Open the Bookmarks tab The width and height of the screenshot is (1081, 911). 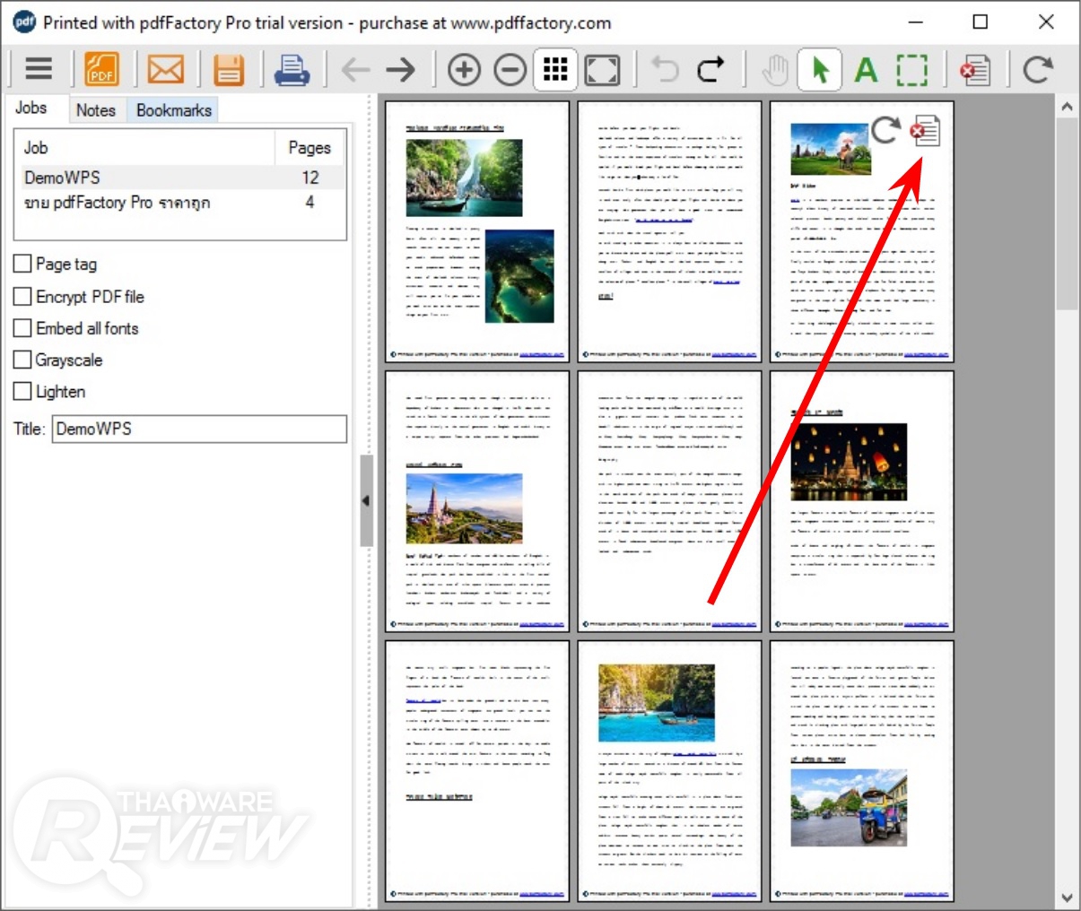(173, 110)
